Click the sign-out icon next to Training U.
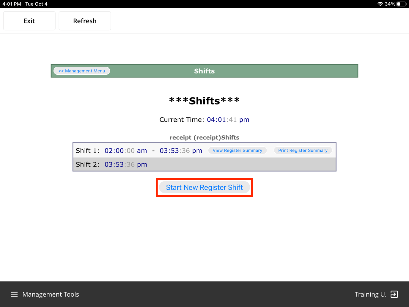The height and width of the screenshot is (307, 409). (x=394, y=294)
